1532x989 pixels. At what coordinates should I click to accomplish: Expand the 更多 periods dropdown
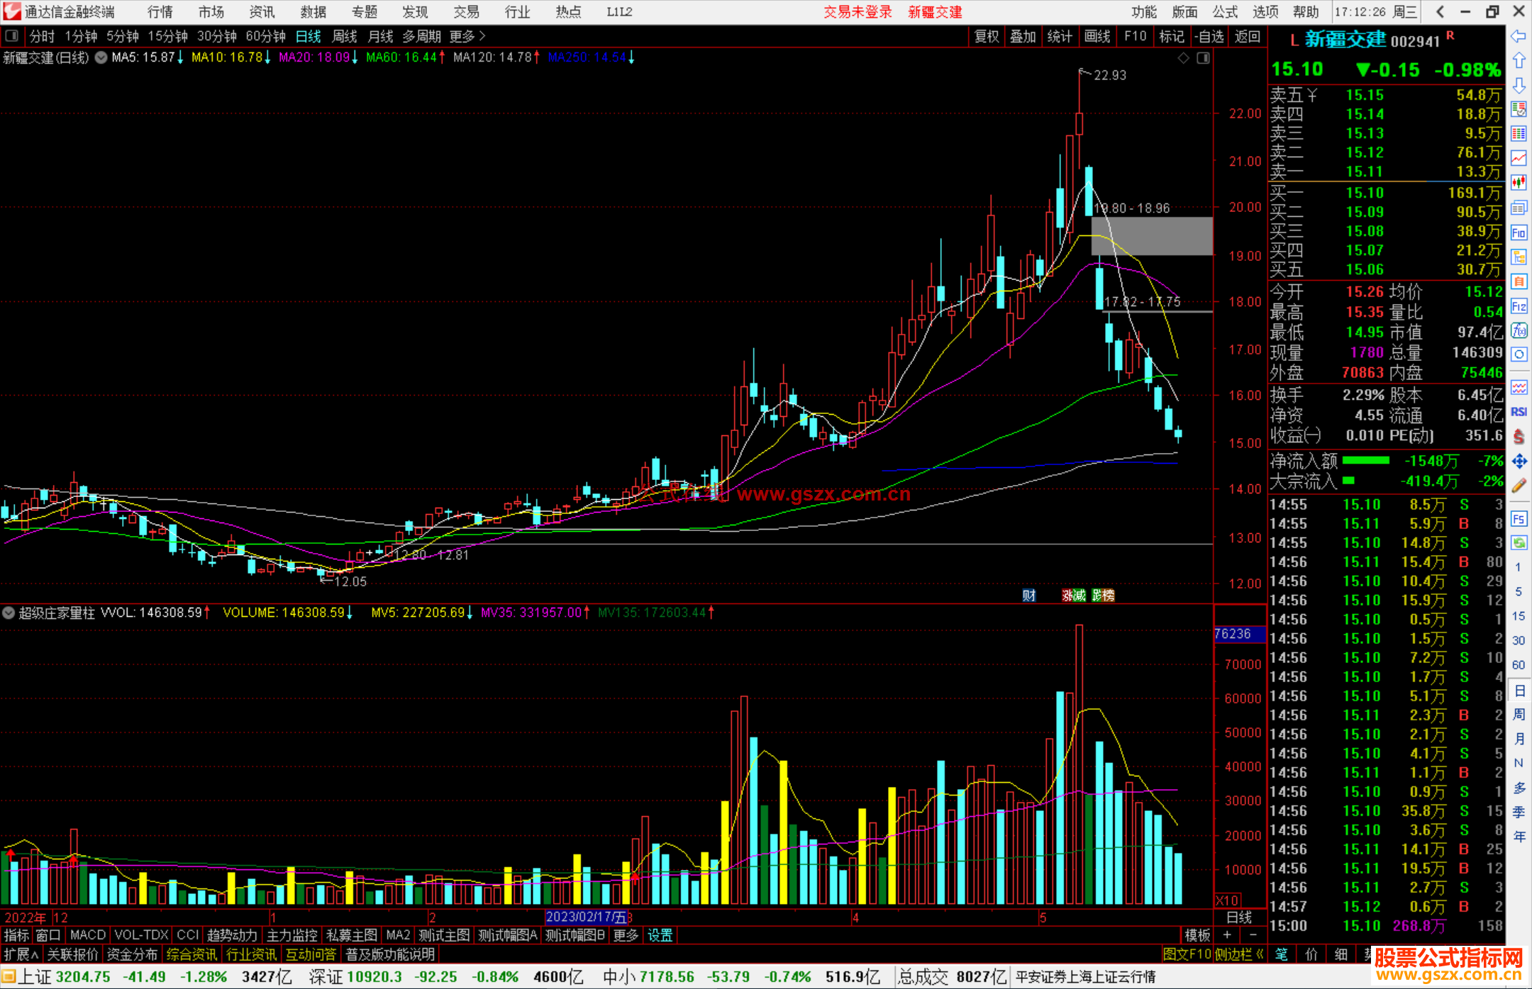pyautogui.click(x=467, y=36)
